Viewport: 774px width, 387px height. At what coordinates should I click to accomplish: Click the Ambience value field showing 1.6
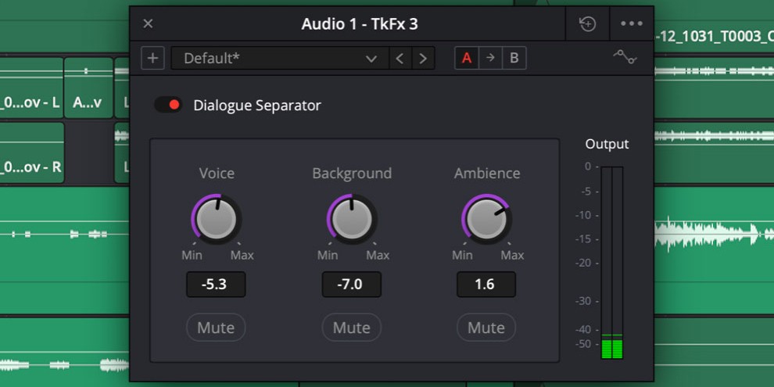(x=486, y=285)
